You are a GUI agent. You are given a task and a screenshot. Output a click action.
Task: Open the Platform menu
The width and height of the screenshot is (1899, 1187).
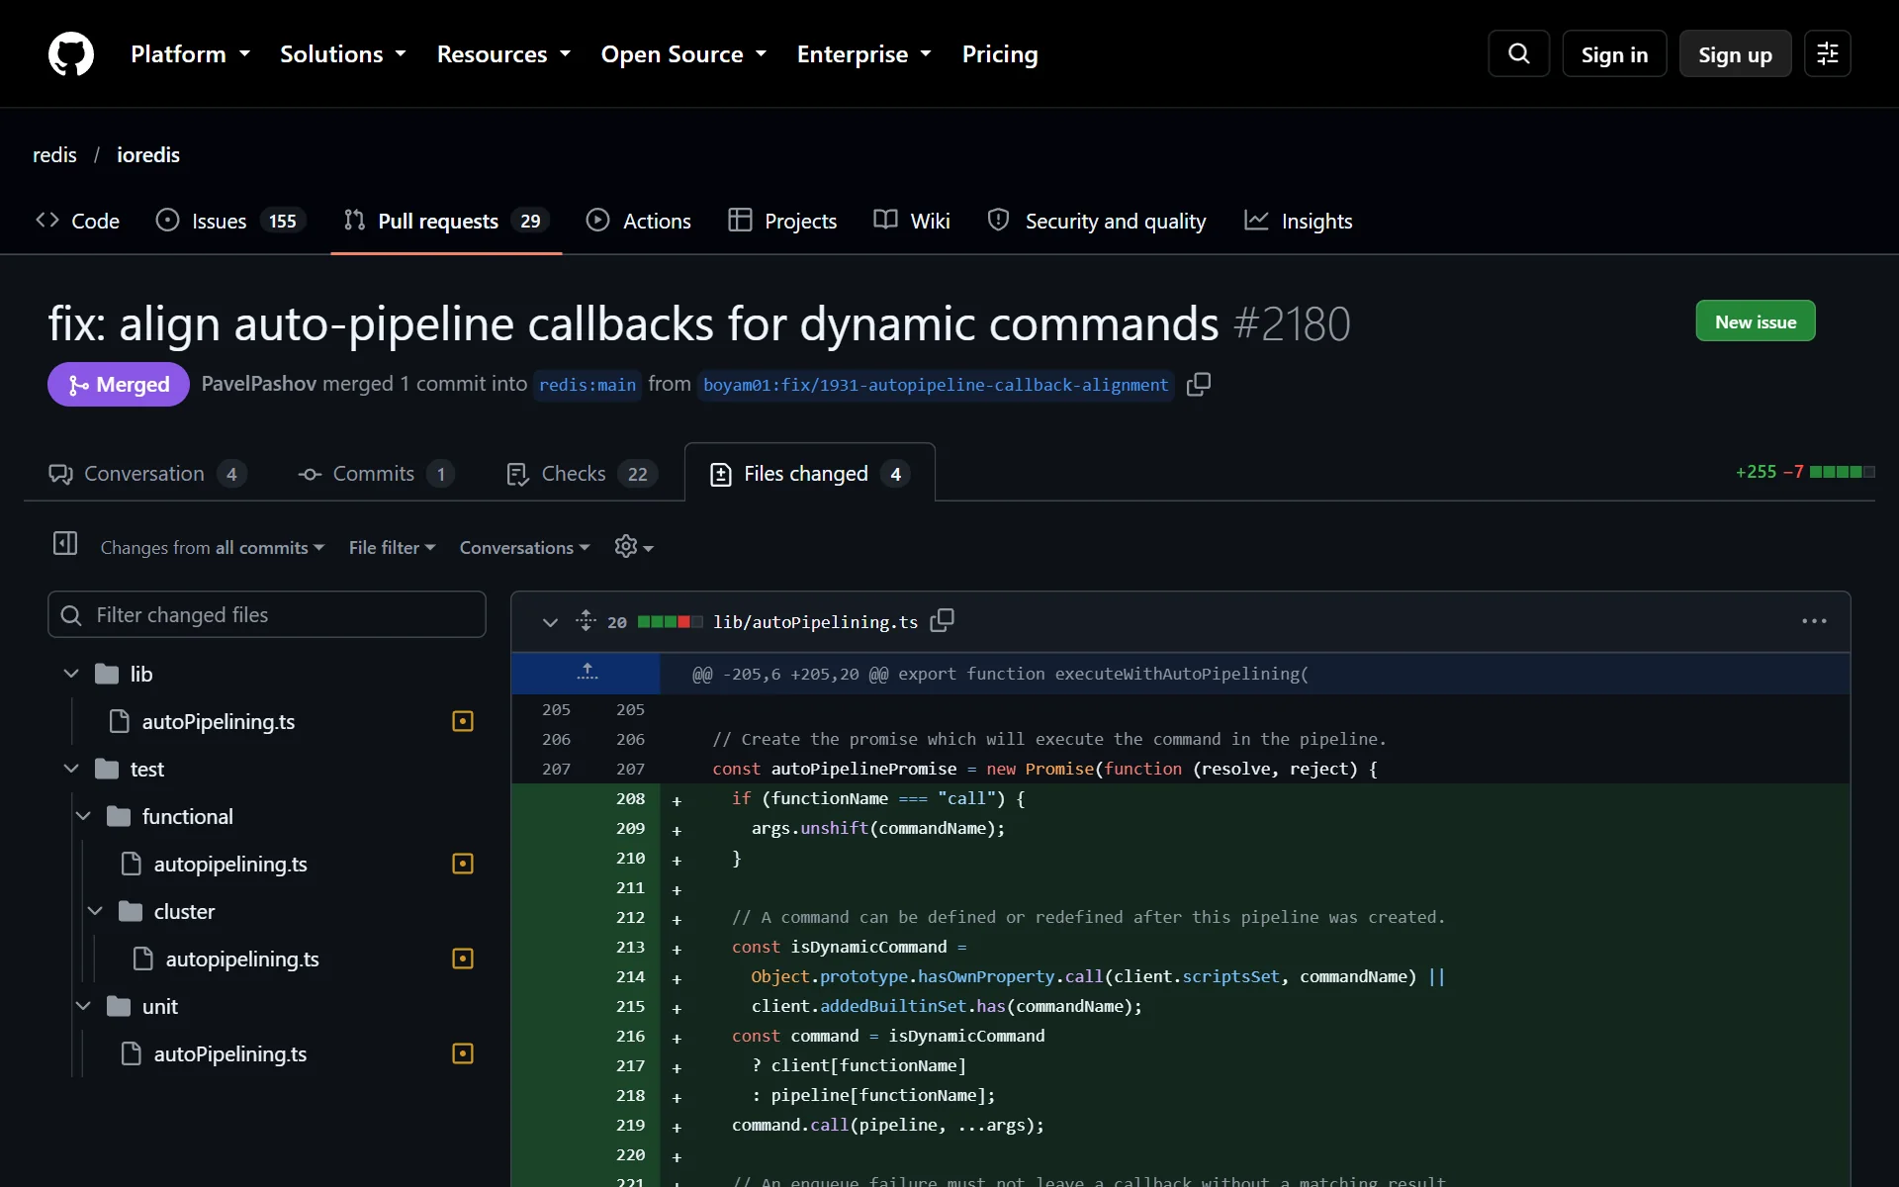(x=190, y=53)
